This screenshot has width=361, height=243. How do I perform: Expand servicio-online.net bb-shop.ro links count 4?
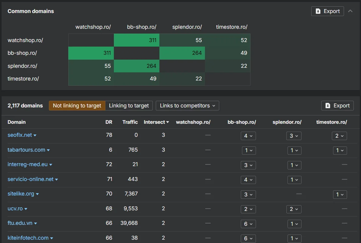248,180
